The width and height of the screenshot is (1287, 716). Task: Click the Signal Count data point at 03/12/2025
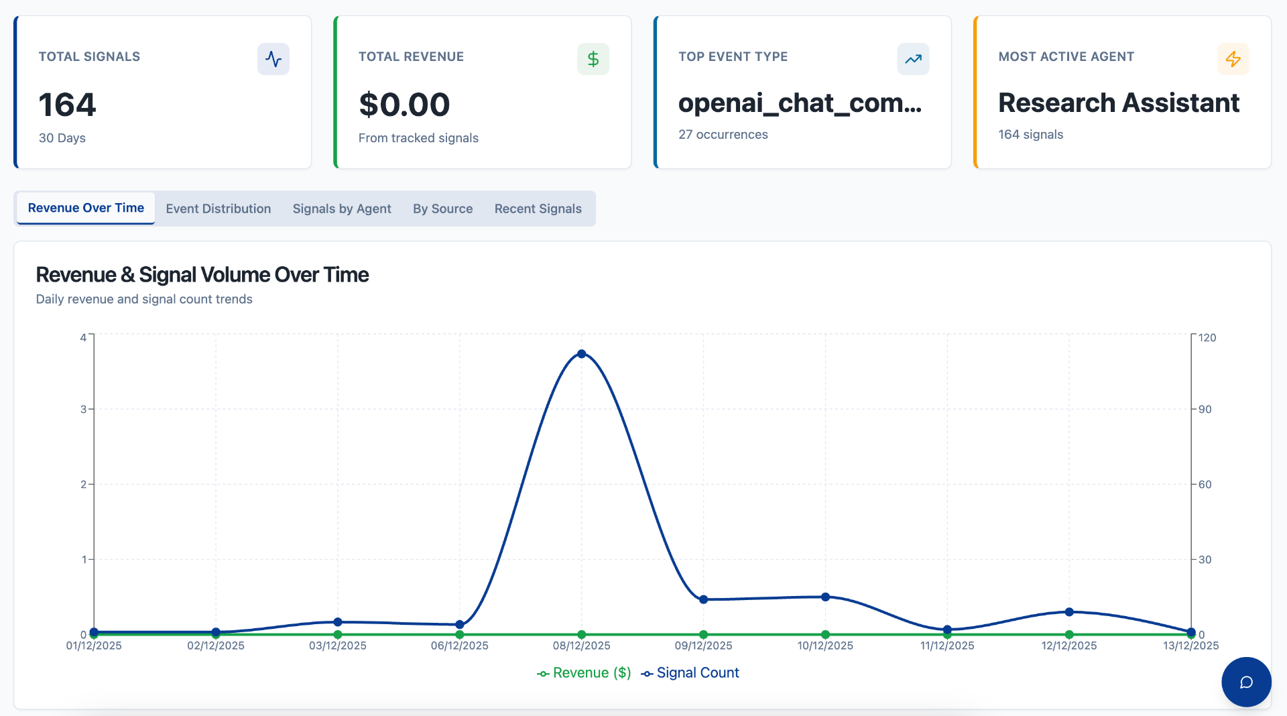(x=338, y=622)
